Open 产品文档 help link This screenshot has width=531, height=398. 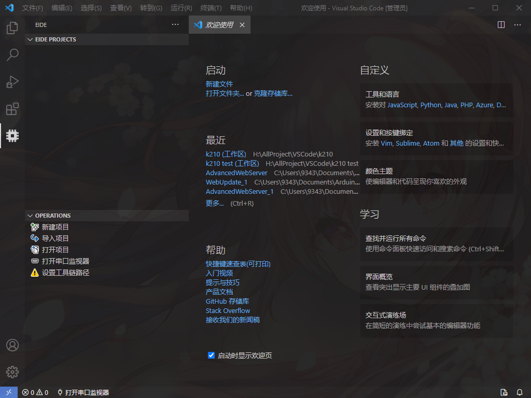pyautogui.click(x=219, y=292)
